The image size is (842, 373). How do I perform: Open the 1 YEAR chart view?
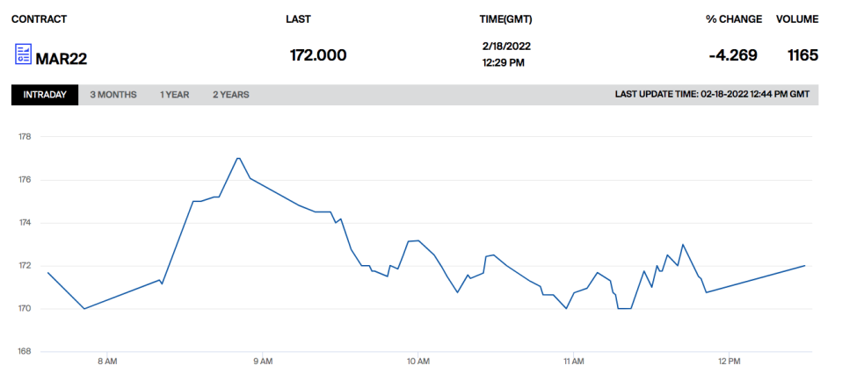(174, 95)
